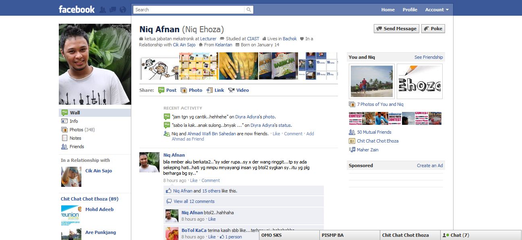Viewport: 522px width, 240px height.
Task: Click the Info icon in sidebar
Action: click(64, 121)
